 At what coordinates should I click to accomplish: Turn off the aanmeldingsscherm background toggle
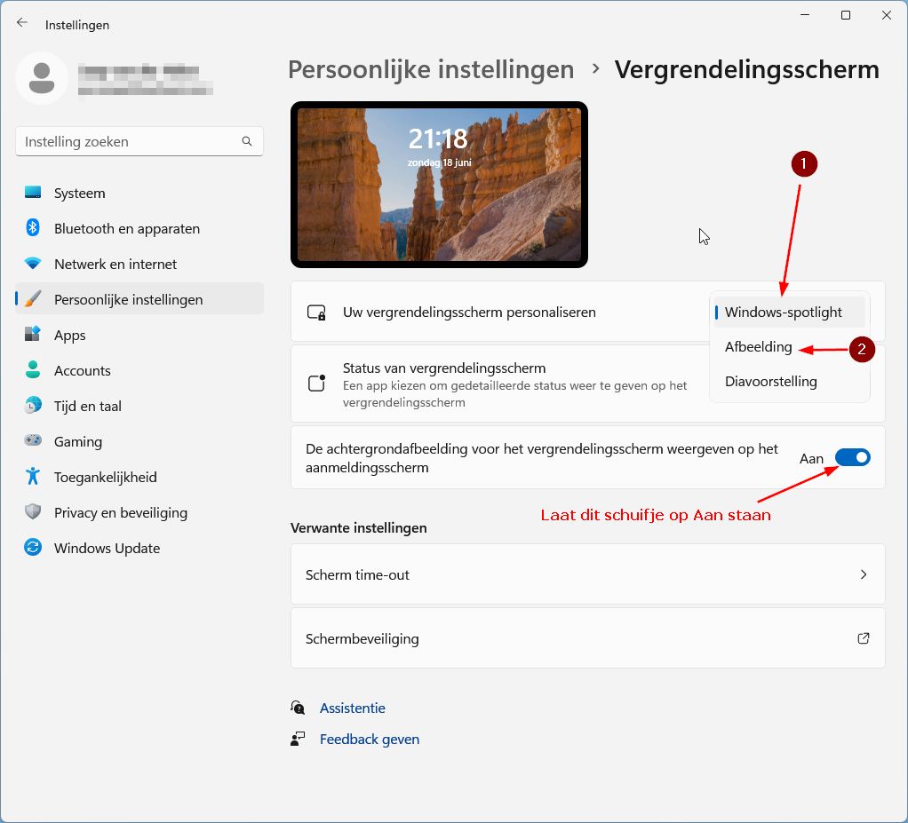coord(852,457)
